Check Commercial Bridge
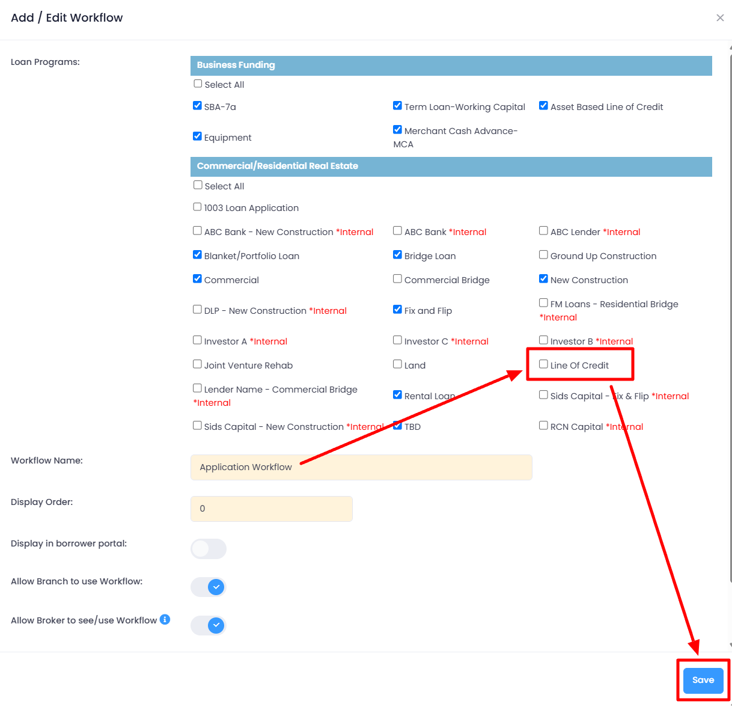The image size is (732, 707). pos(397,278)
